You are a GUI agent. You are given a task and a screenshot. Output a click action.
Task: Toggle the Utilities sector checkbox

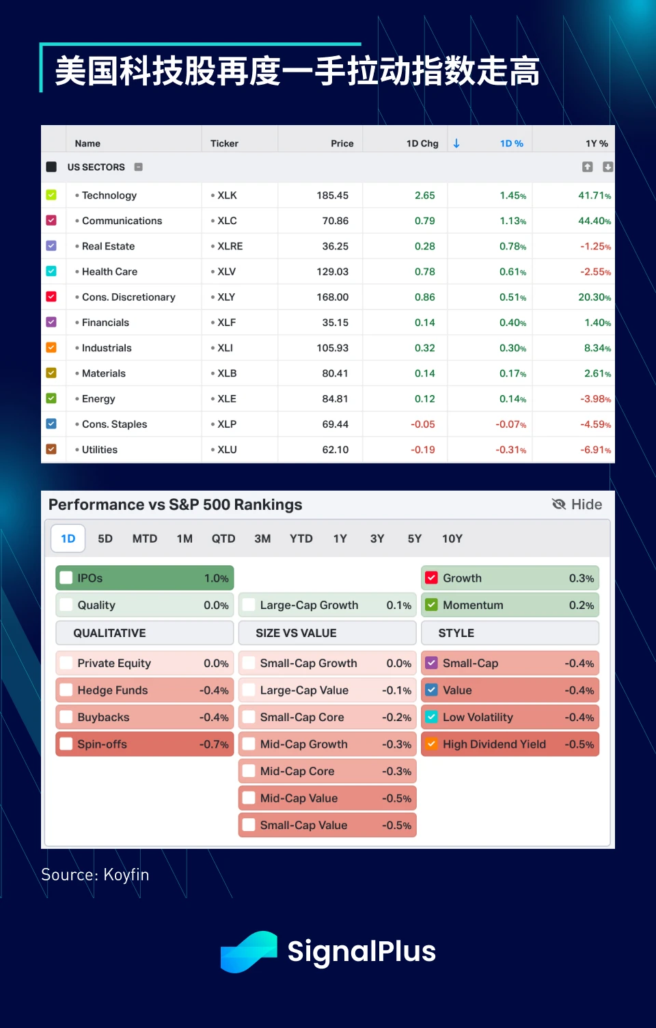(51, 449)
